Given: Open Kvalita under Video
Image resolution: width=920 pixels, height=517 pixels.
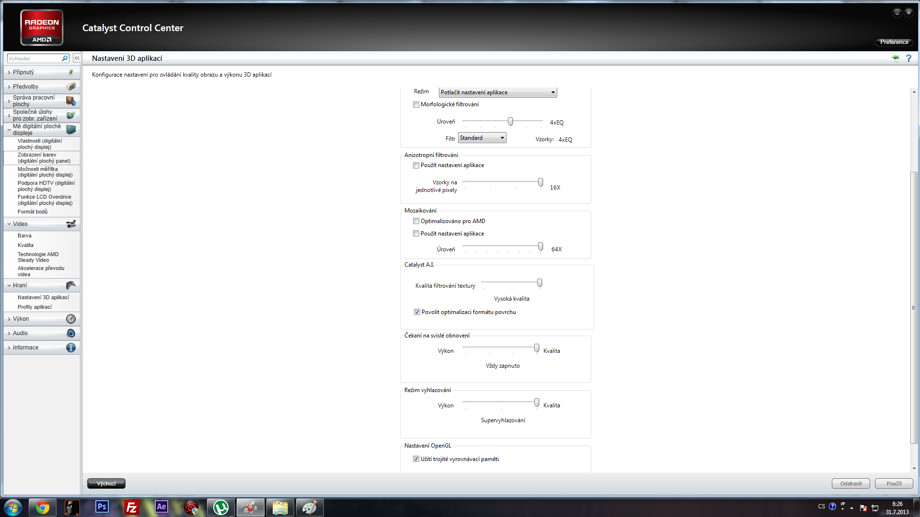Looking at the screenshot, I should coord(25,245).
